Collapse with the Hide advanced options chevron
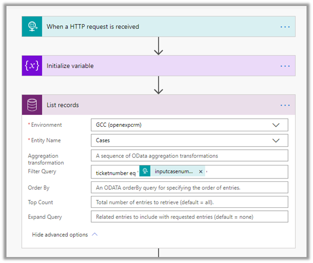This screenshot has width=313, height=263. (95, 235)
